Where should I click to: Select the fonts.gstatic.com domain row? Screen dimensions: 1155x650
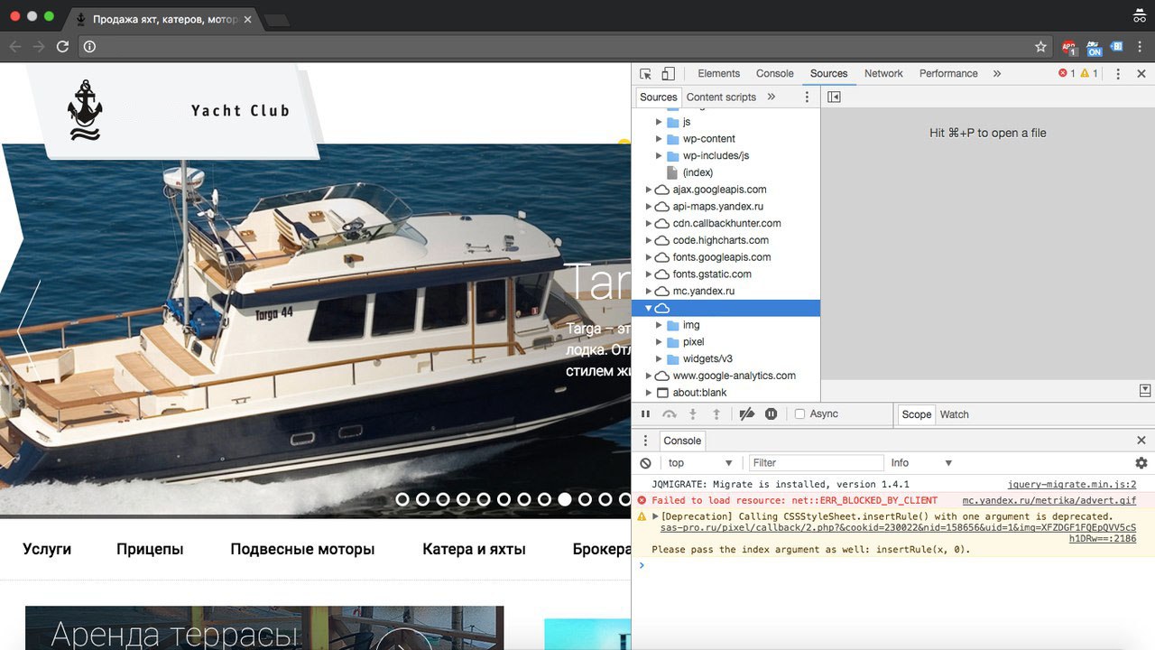point(726,274)
